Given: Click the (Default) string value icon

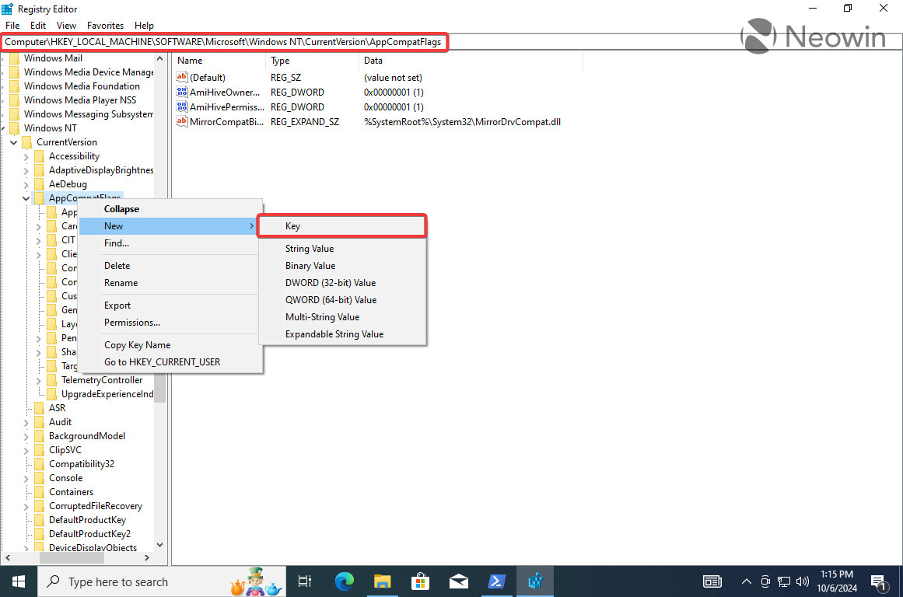Looking at the screenshot, I should click(182, 77).
